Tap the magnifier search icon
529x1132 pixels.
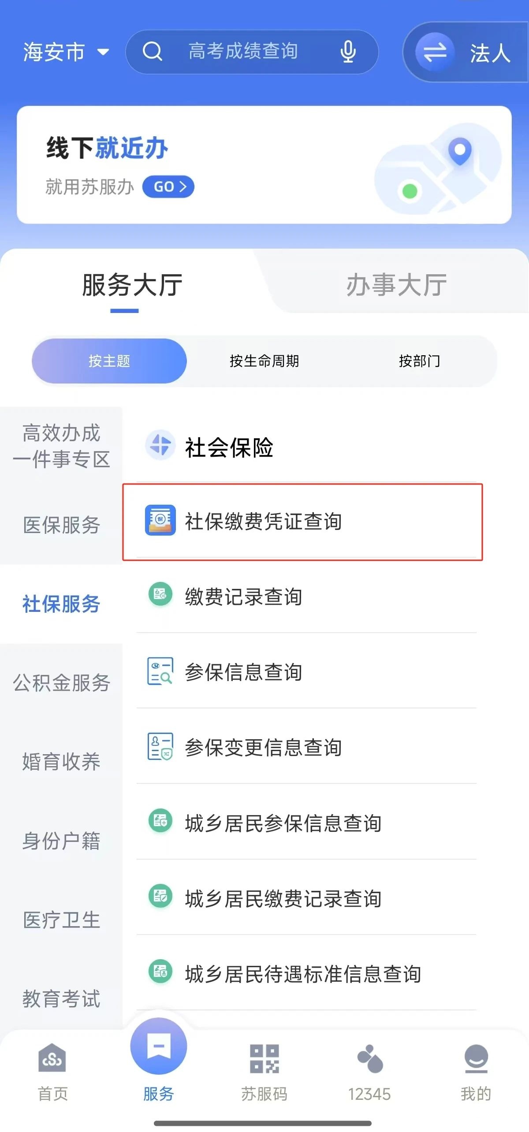point(153,52)
